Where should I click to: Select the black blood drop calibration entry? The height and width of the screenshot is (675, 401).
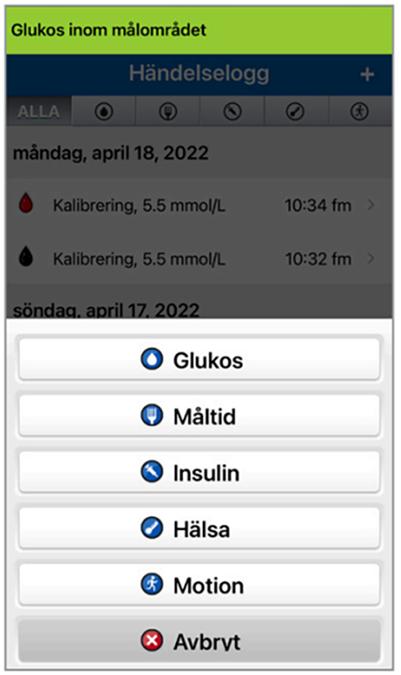199,258
